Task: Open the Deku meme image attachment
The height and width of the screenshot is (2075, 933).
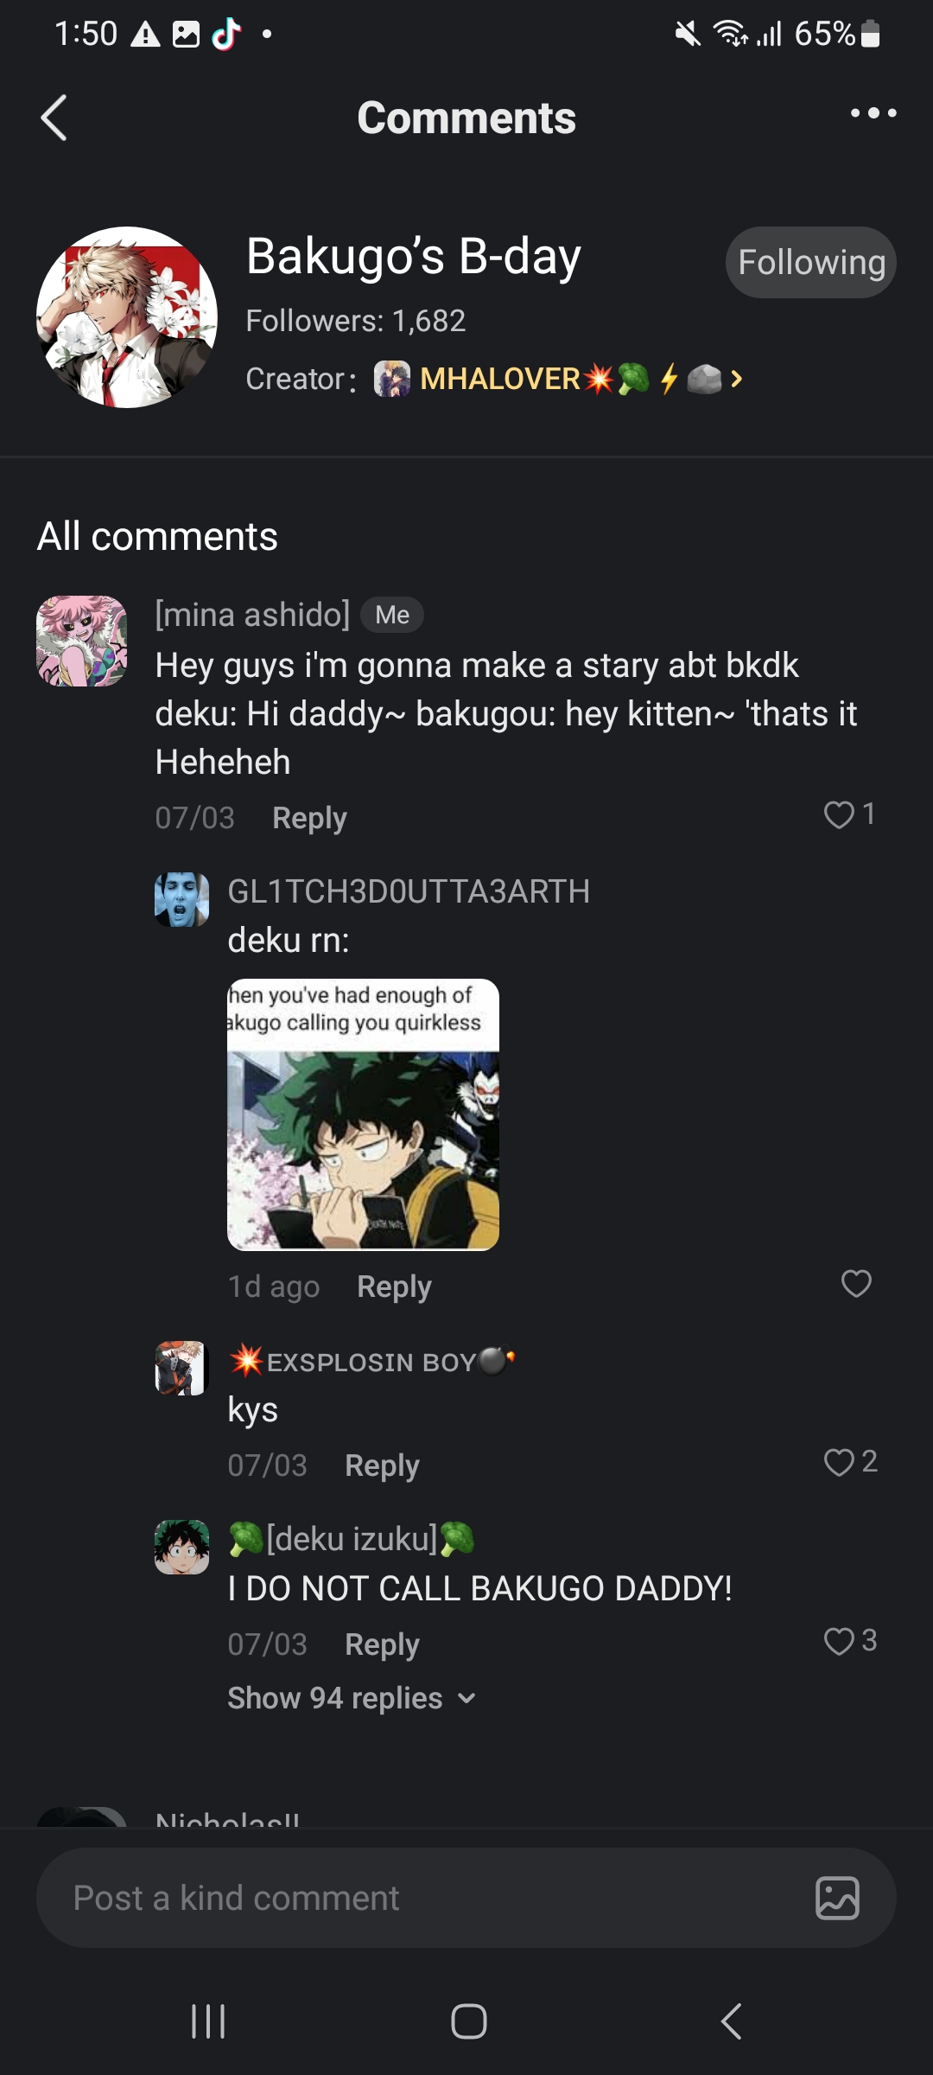Action: pyautogui.click(x=363, y=1114)
